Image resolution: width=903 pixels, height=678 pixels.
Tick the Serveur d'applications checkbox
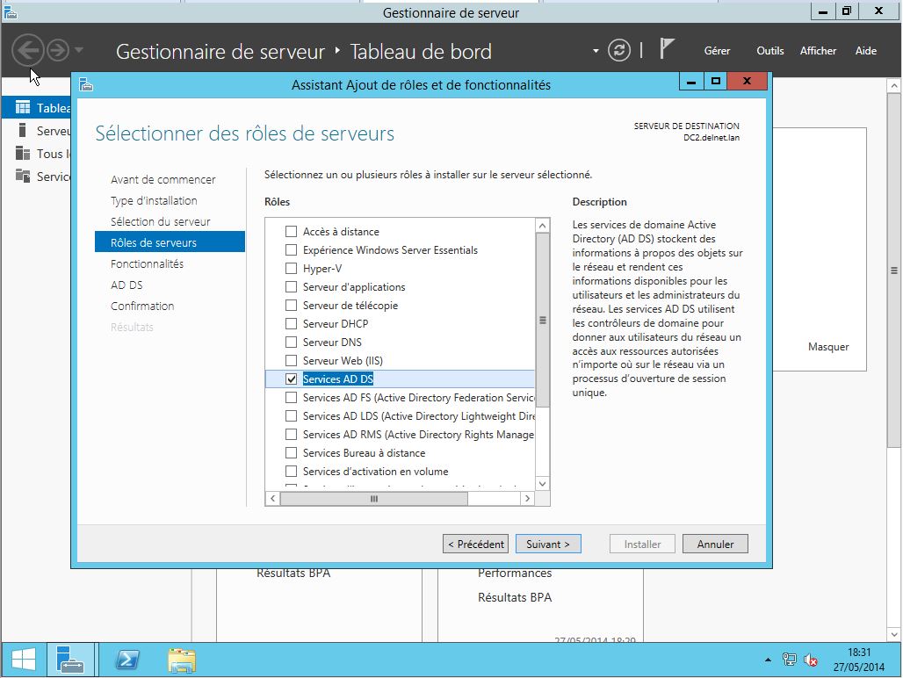coord(292,286)
